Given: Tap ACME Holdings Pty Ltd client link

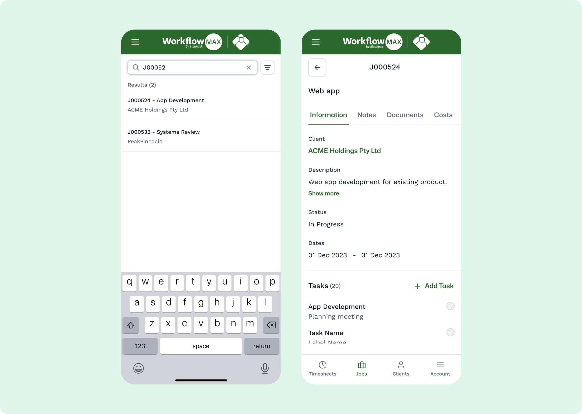Looking at the screenshot, I should click(x=345, y=150).
